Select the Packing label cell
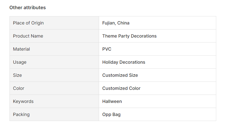Screen dimensions: 231x126 (x=54, y=114)
